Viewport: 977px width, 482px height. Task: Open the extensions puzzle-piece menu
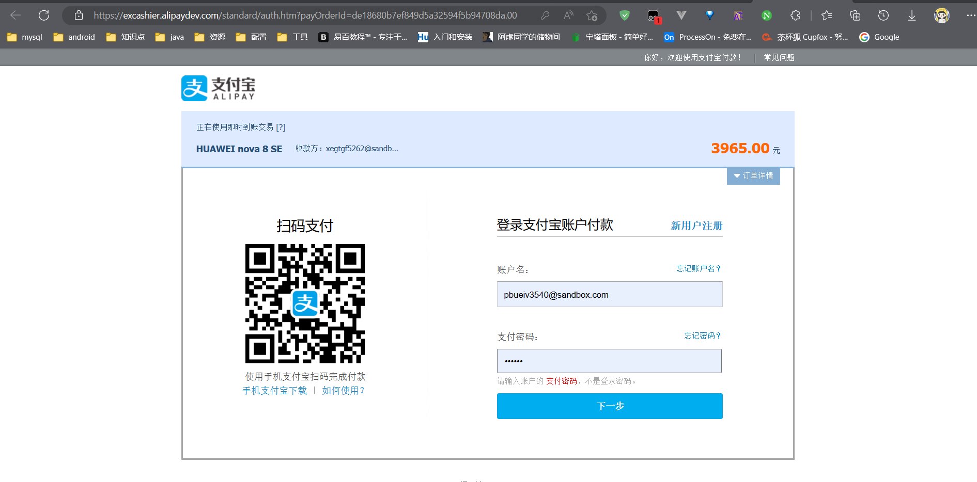click(x=796, y=15)
